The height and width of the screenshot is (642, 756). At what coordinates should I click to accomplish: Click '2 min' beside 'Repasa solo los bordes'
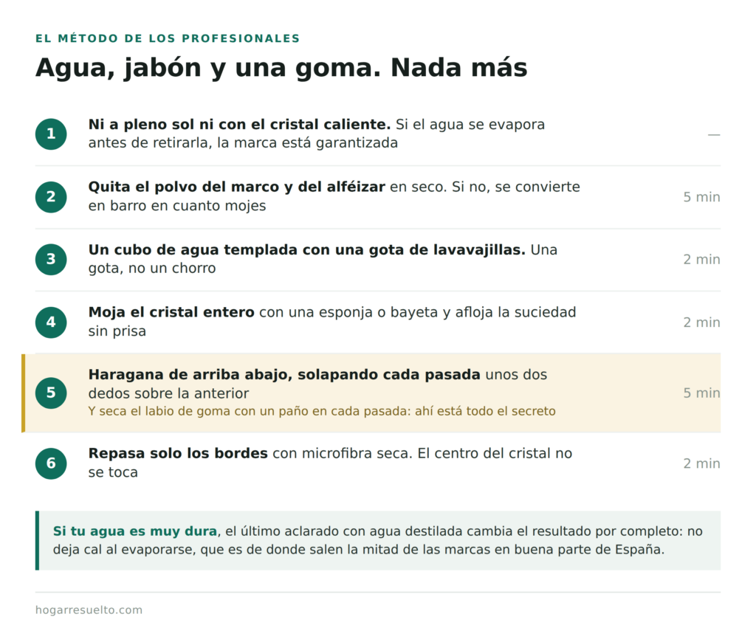701,463
